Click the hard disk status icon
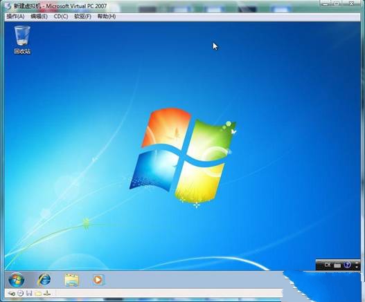The image size is (365, 302). click(12, 294)
